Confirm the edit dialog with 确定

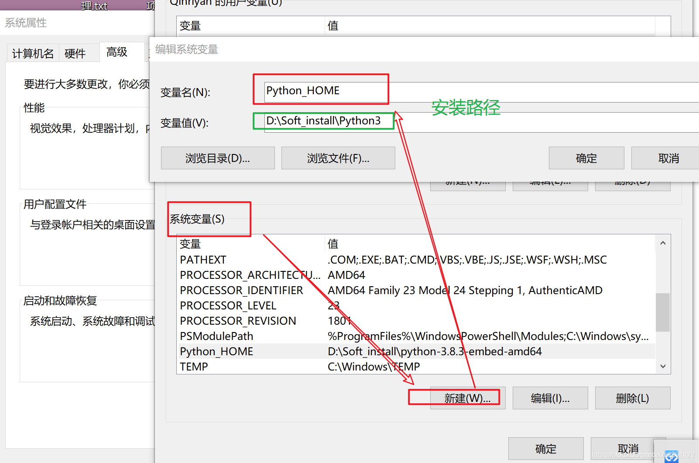pos(586,158)
